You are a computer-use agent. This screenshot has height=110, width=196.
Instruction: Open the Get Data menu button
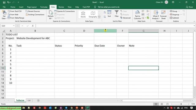tap(4, 15)
